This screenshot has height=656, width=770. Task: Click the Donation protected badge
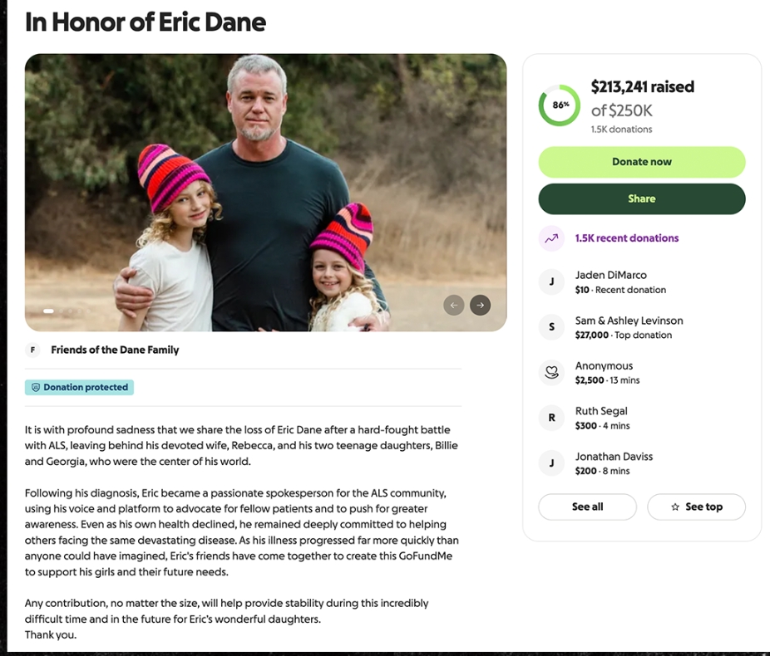click(79, 388)
